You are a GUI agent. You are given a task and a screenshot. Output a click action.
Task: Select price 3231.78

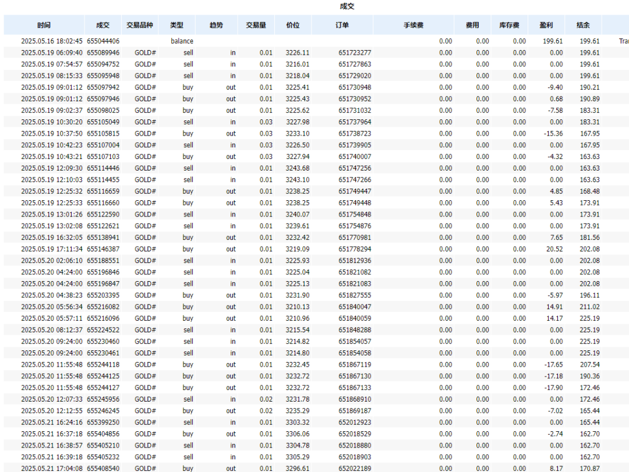[x=297, y=399]
